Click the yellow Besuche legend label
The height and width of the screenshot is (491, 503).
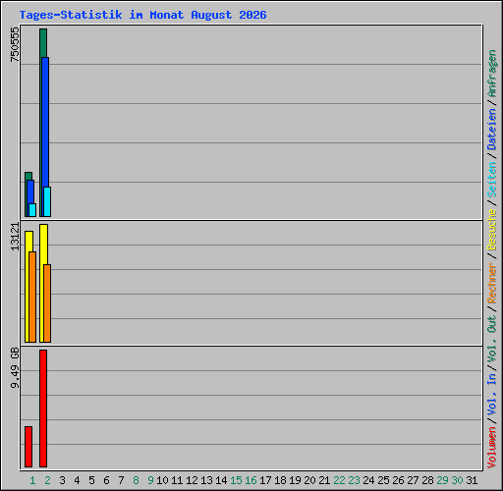(492, 230)
